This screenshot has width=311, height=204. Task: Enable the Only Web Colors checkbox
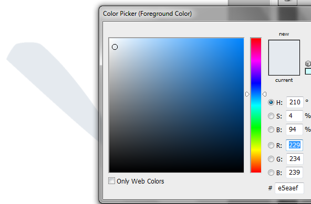pos(112,180)
